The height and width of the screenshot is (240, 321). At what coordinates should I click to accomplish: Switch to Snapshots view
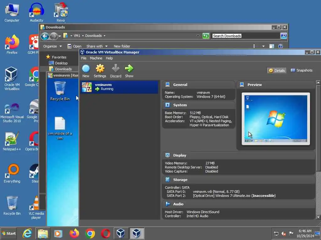coord(302,70)
